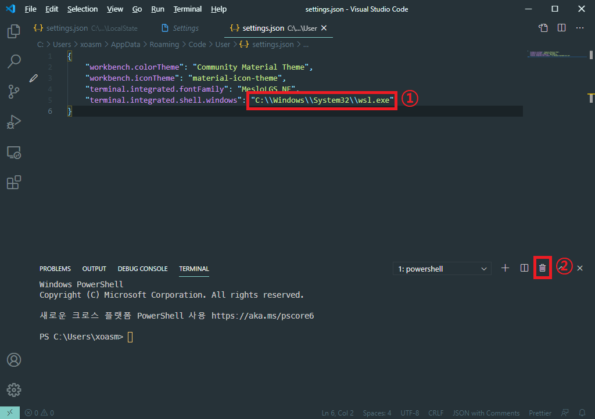Screen dimensions: 595x419
Task: Open the Accounts menu icon
Action: 14,360
